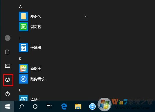
Task: Click the Power button icon
Action: (x=8, y=94)
